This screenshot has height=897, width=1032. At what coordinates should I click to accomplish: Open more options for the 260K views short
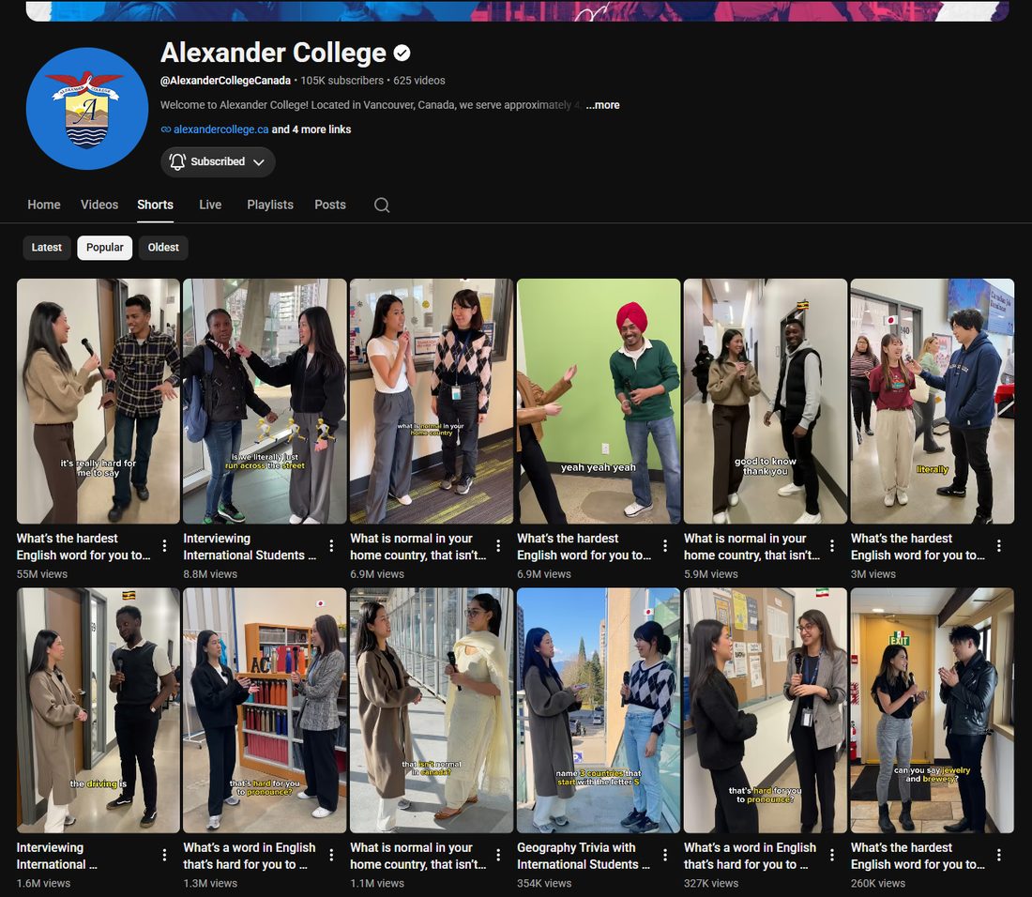pos(999,855)
